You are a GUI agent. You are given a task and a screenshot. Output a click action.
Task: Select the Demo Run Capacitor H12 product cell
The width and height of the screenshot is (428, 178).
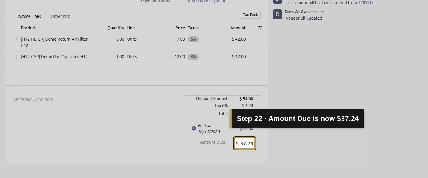(x=54, y=57)
